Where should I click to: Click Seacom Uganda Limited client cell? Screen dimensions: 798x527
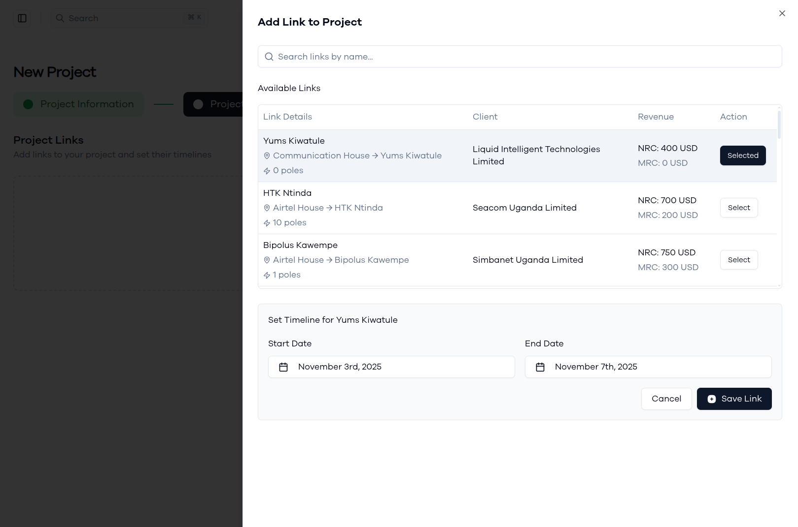click(524, 208)
